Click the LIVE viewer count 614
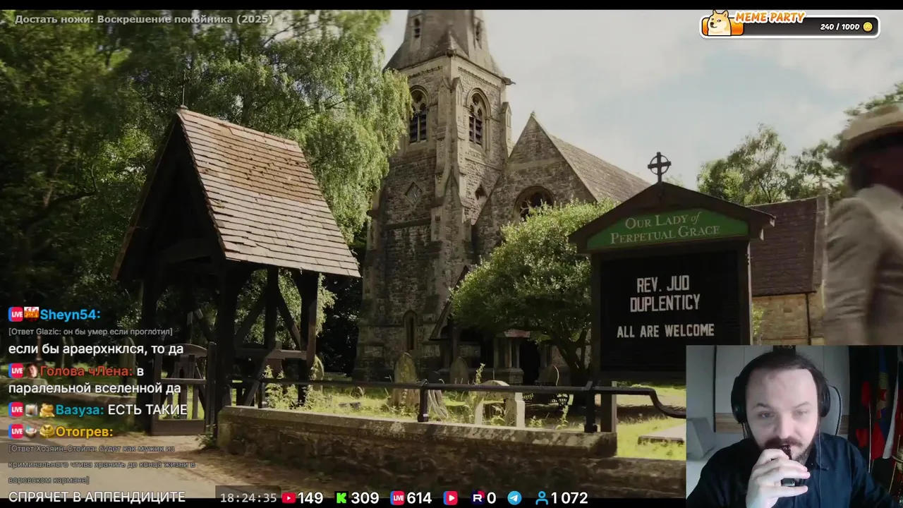Image resolution: width=903 pixels, height=508 pixels. point(419,498)
